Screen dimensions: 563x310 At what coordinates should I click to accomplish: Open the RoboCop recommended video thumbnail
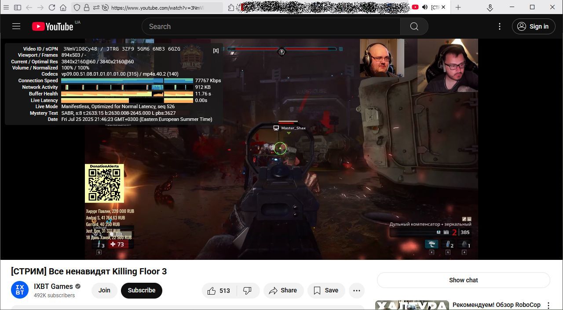(x=412, y=306)
